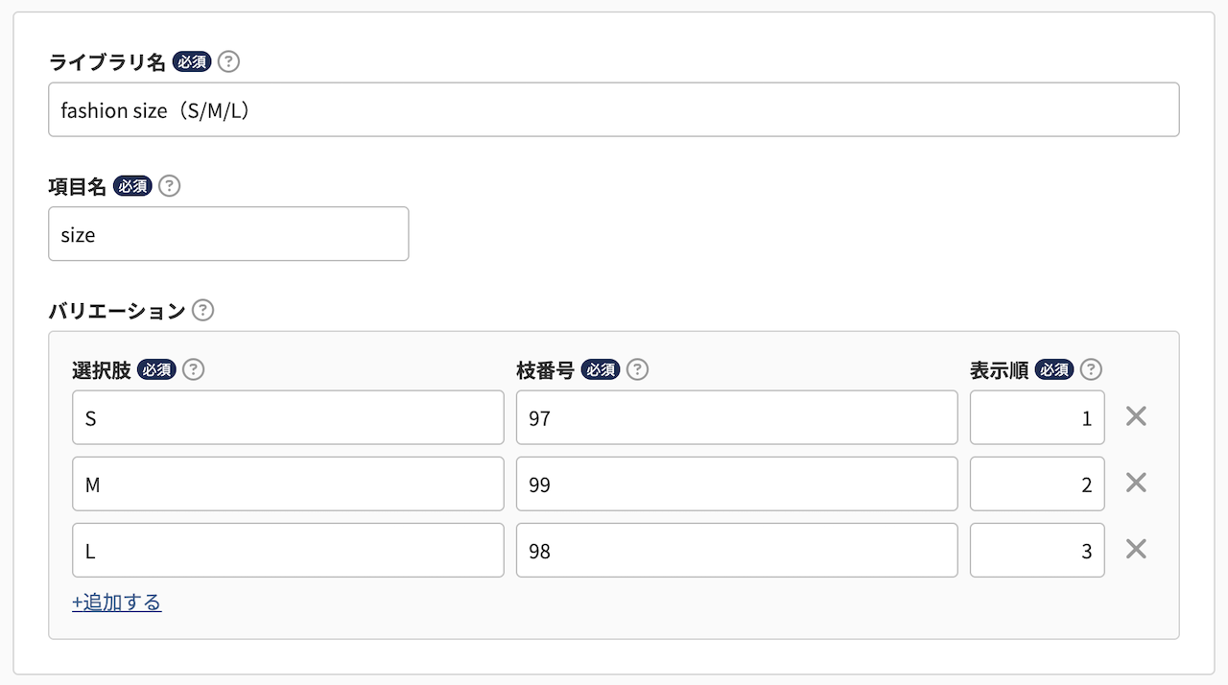Viewport: 1228px width, 685px height.
Task: Delete the L variation row
Action: tap(1136, 549)
